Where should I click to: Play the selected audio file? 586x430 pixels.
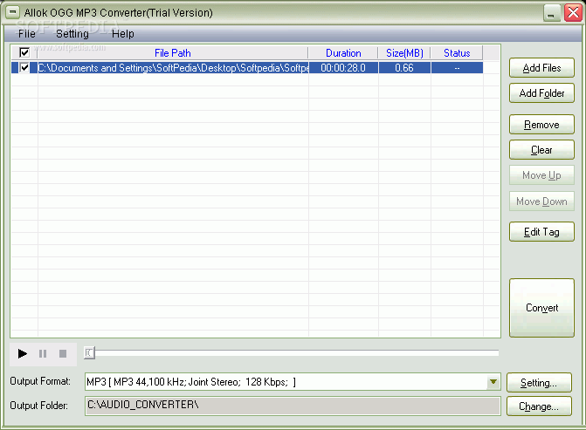pyautogui.click(x=23, y=353)
